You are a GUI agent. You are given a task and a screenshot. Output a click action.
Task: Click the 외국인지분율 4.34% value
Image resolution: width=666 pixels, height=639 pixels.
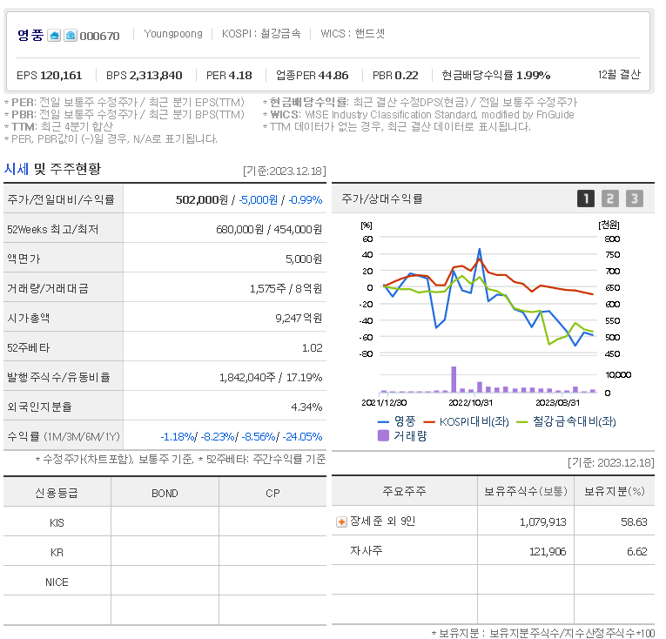306,407
